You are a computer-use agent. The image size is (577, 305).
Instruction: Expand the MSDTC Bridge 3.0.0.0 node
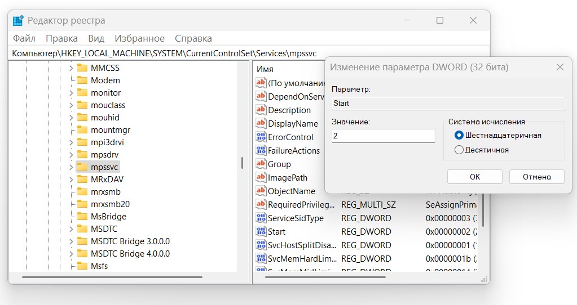(71, 241)
